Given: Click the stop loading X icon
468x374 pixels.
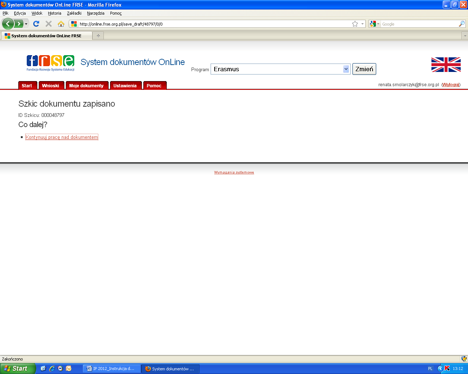Looking at the screenshot, I should coord(48,24).
